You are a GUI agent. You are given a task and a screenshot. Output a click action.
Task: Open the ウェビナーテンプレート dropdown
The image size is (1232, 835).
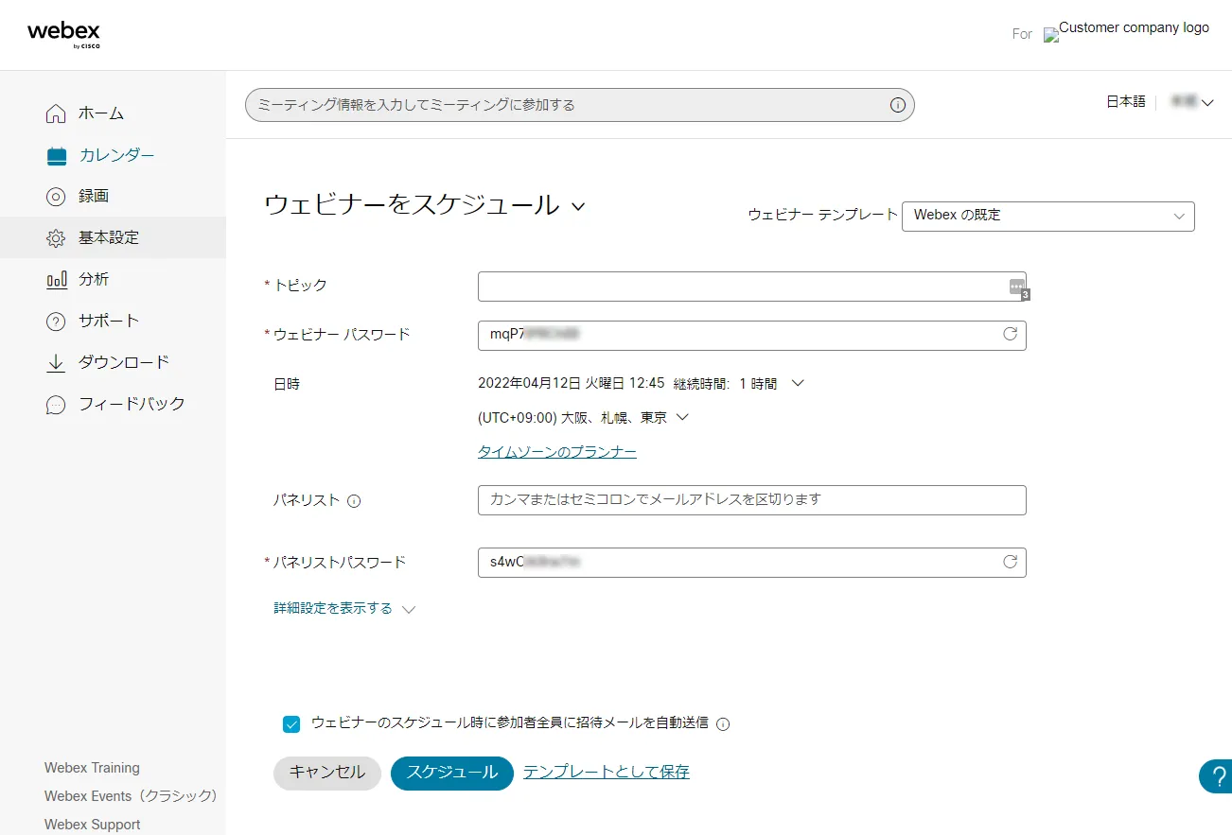coord(1047,216)
